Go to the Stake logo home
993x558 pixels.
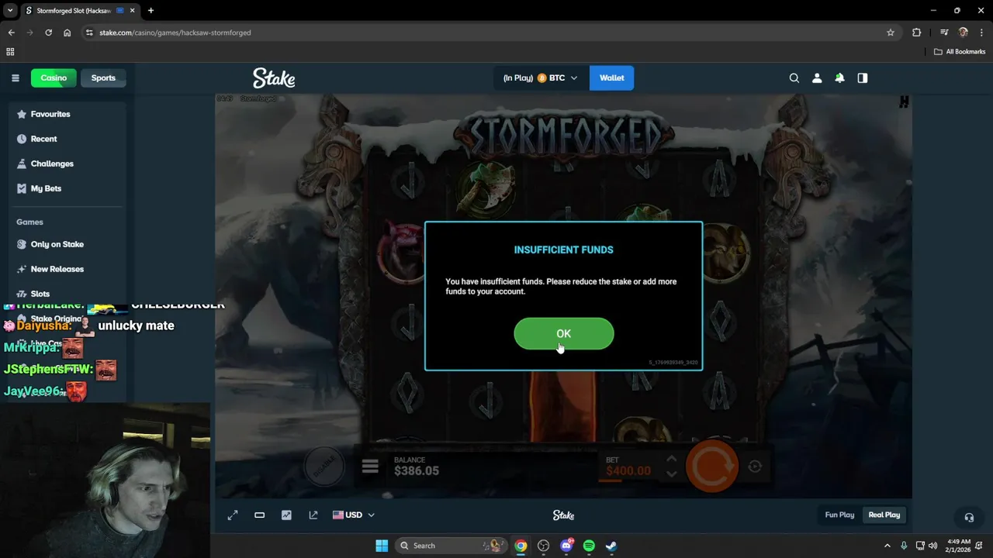click(x=274, y=77)
